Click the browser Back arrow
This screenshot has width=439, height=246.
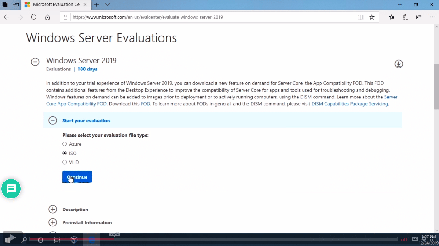pos(6,17)
